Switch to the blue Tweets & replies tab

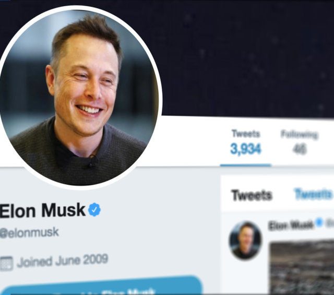click(314, 194)
